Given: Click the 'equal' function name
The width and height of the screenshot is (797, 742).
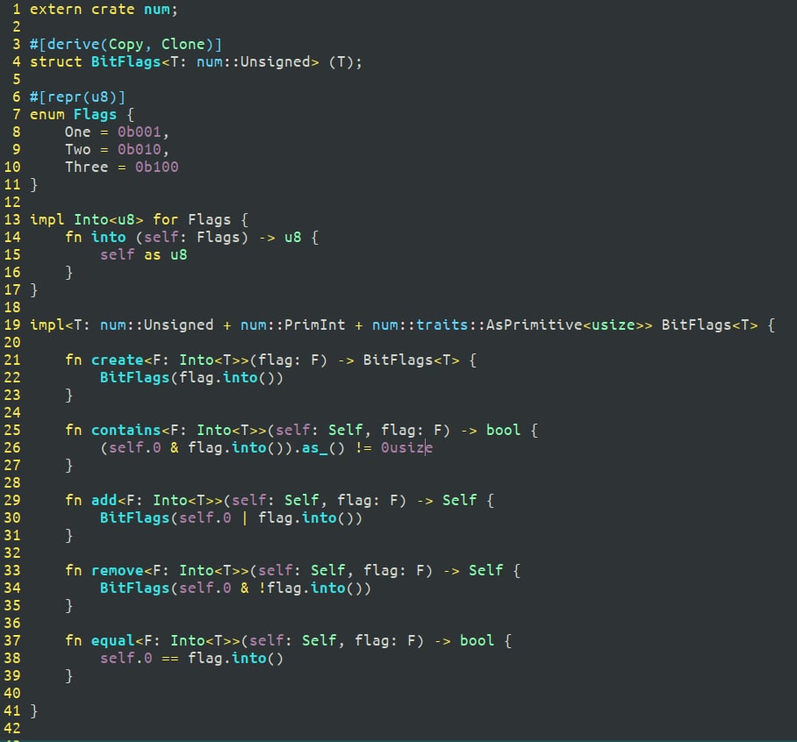Looking at the screenshot, I should tap(113, 641).
